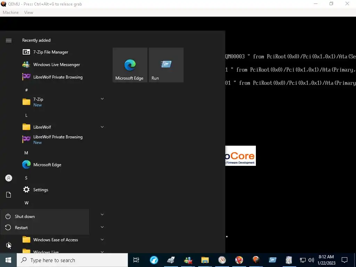
Task: Click the Recently added heading
Action: click(36, 40)
